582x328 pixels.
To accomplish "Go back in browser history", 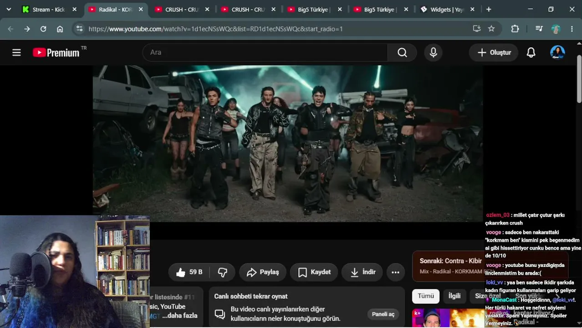I will [x=10, y=29].
